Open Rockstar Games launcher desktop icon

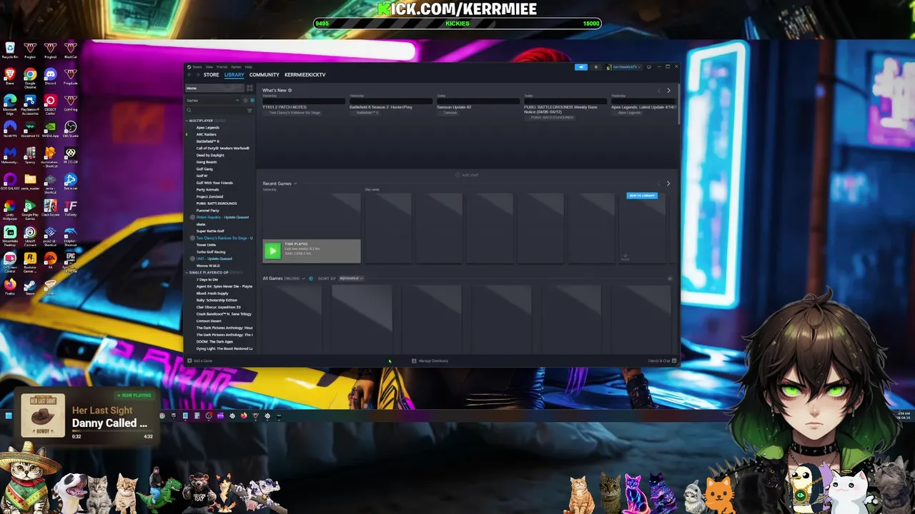tap(30, 261)
